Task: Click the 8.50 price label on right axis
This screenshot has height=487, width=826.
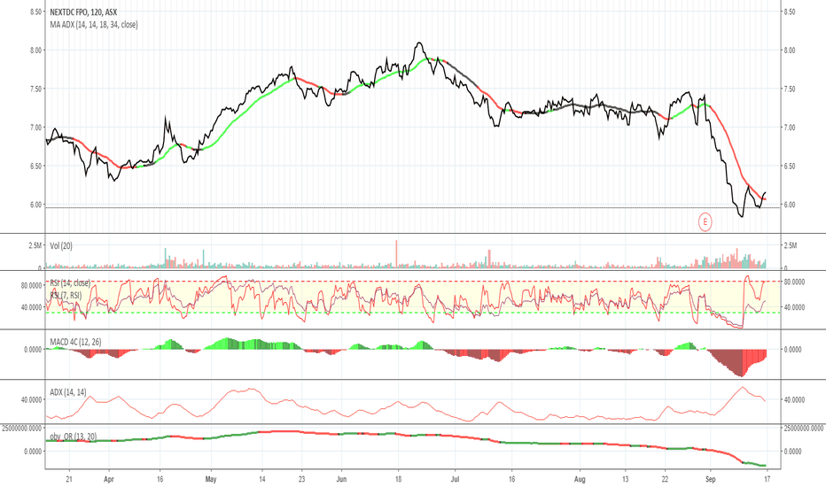Action: [789, 12]
